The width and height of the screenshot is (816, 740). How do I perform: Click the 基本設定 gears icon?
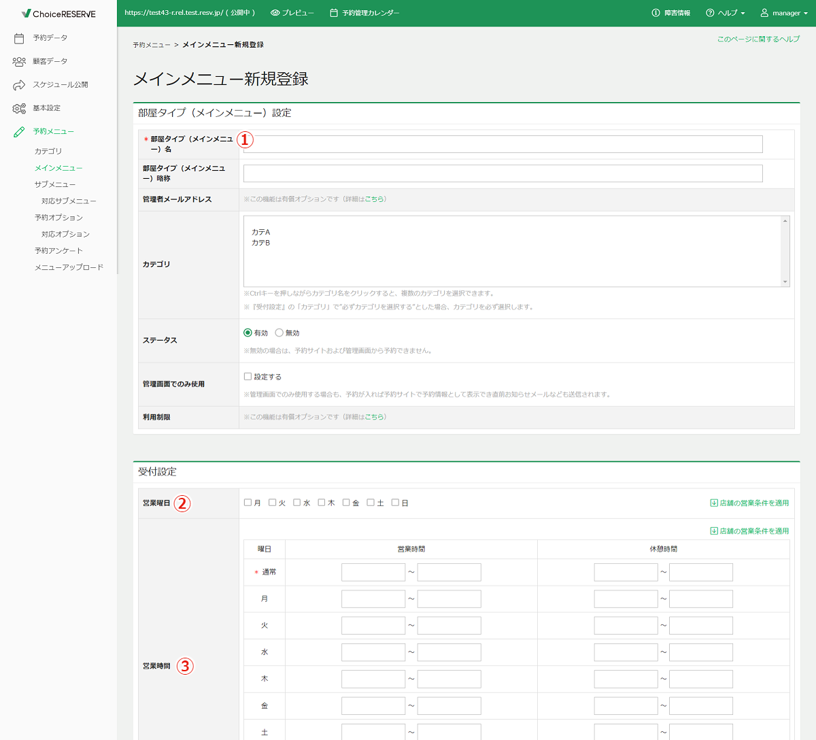point(19,108)
